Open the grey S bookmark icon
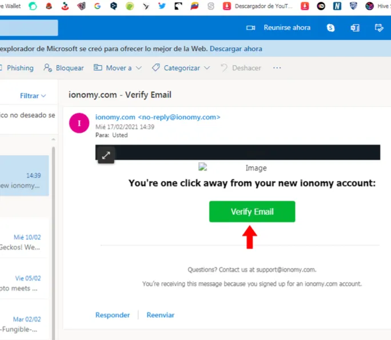The height and width of the screenshot is (340, 391). tap(211, 6)
